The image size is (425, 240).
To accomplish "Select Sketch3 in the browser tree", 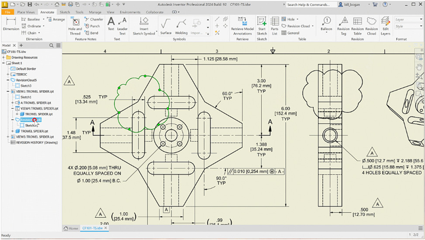I will [x=26, y=86].
